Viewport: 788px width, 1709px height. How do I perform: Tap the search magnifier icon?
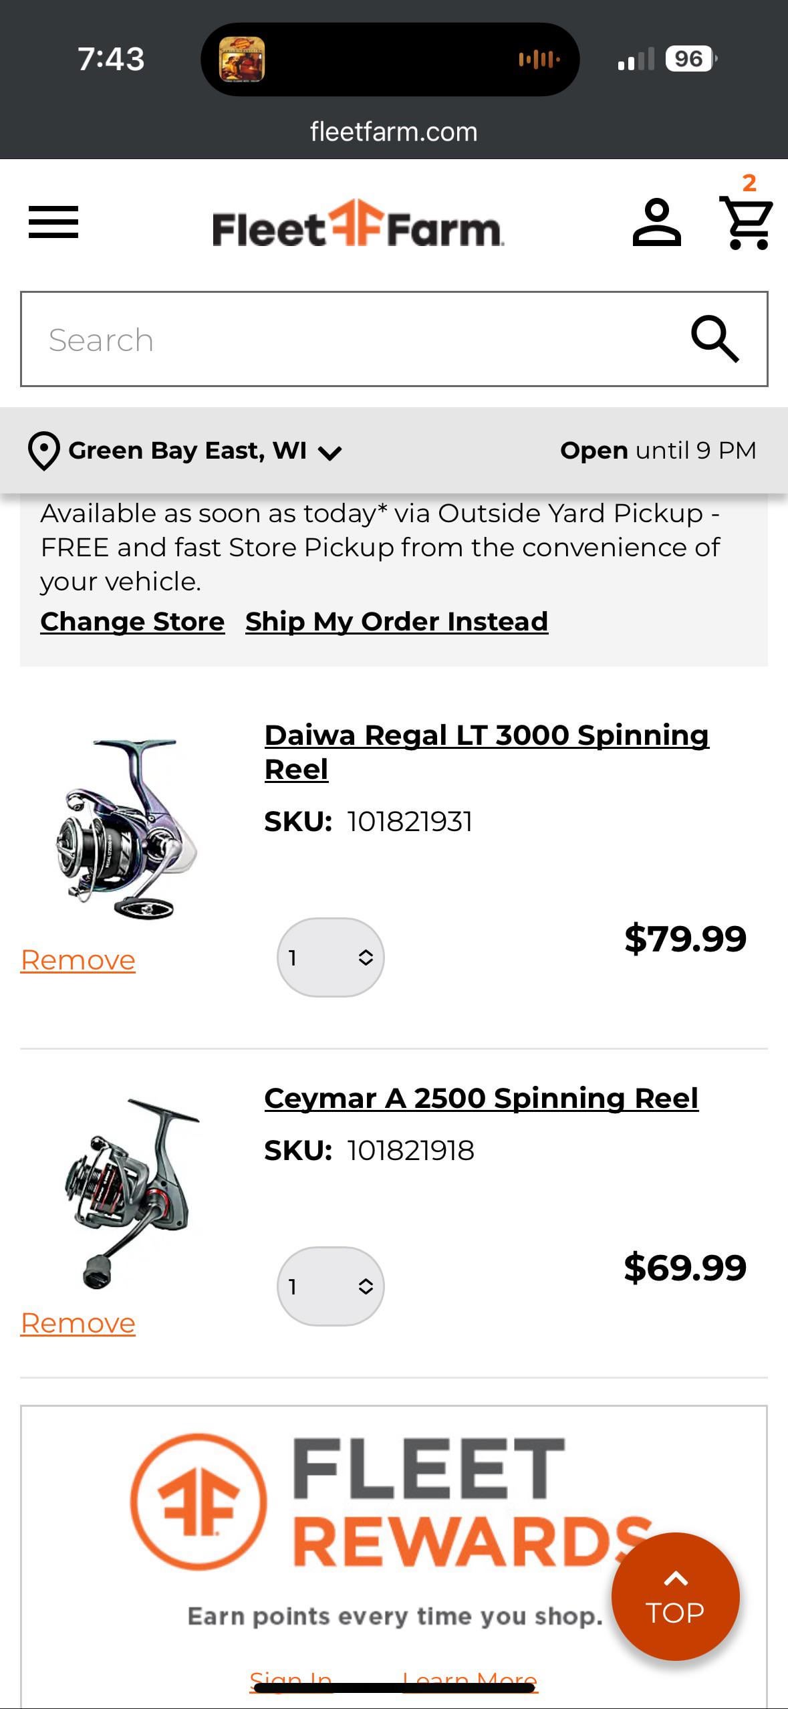point(714,339)
